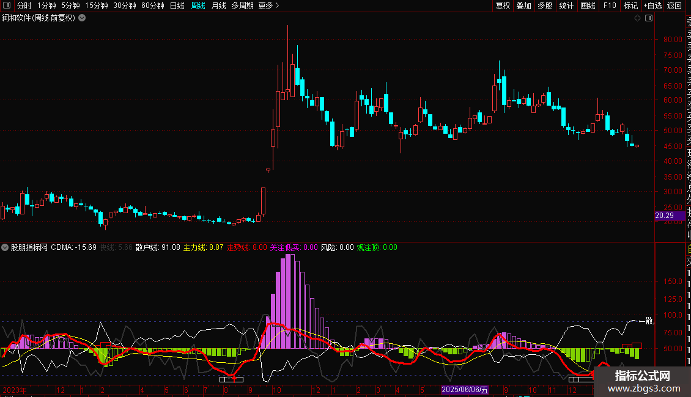Open the 统计 statistics tool

coord(566,5)
